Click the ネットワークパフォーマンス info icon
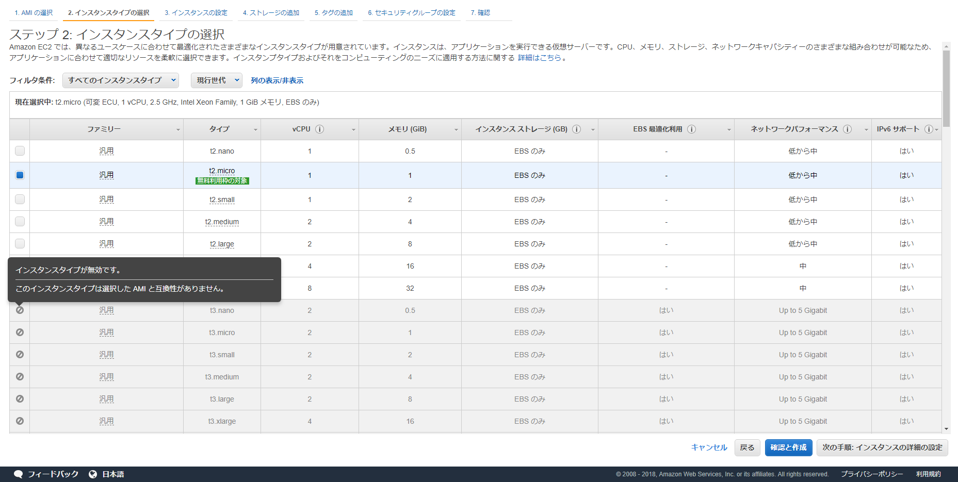 (847, 129)
